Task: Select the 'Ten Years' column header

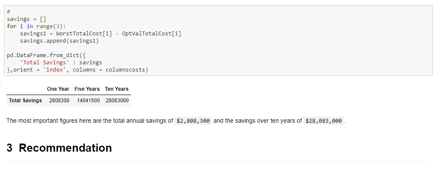Action: click(x=117, y=89)
